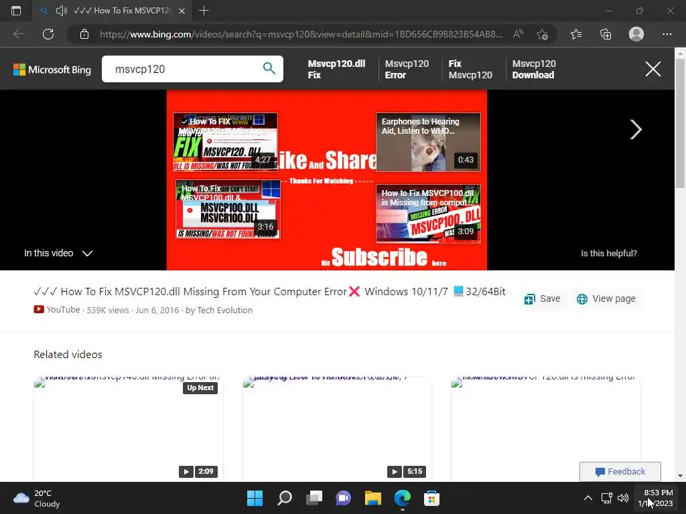The width and height of the screenshot is (686, 514).
Task: Open a new browser tab
Action: coord(204,11)
